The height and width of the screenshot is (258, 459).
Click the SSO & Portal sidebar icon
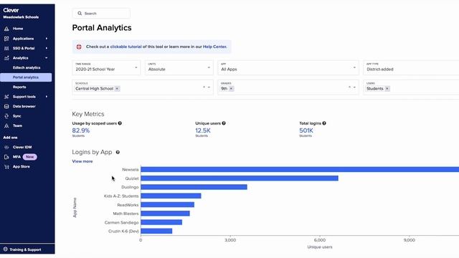click(x=6, y=48)
